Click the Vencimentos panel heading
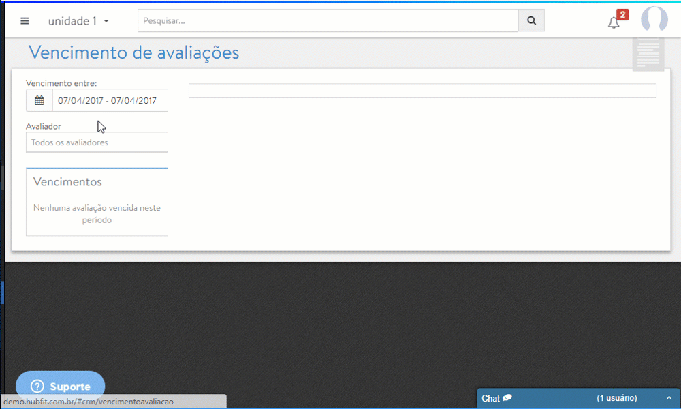The width and height of the screenshot is (681, 409). [67, 182]
